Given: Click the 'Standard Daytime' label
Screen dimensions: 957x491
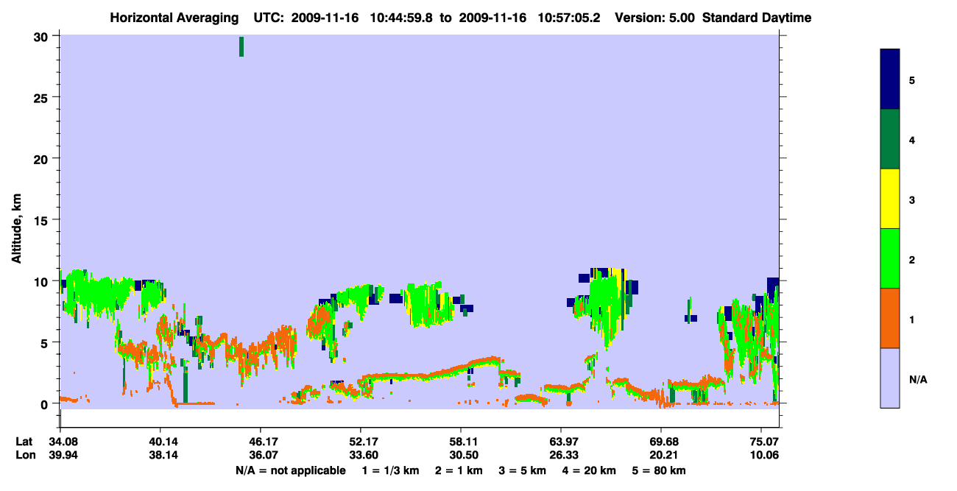Looking at the screenshot, I should (x=757, y=18).
